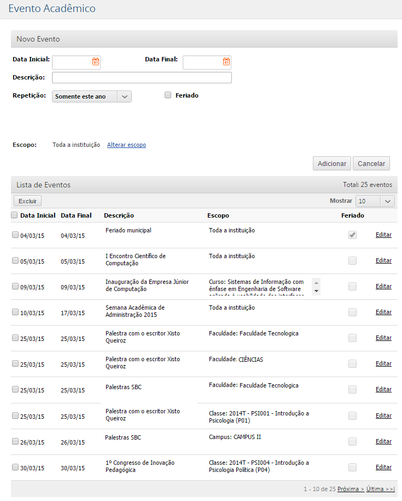Viewport: 402px width, 501px height.
Task: Open the Data Final calendar picker
Action: 226,62
